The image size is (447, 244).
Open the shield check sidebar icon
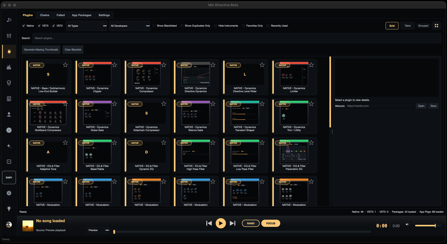[9, 83]
